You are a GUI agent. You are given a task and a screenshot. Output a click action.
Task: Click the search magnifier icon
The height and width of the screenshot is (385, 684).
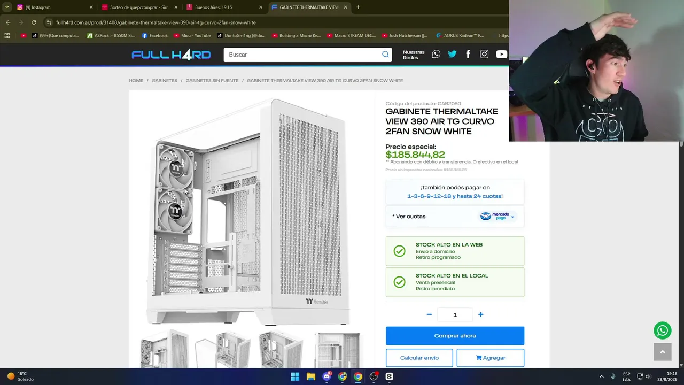[x=385, y=55]
